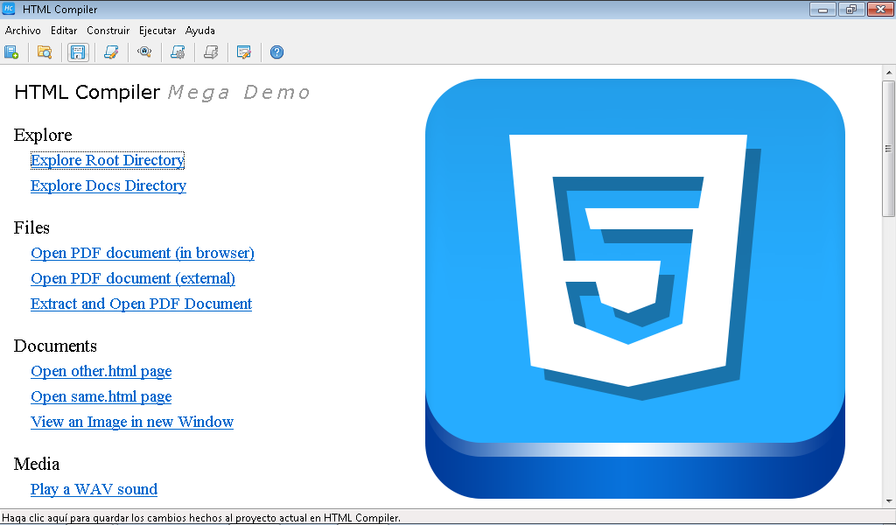896x525 pixels.
Task: Click the Explore Root Directory link
Action: click(x=107, y=160)
